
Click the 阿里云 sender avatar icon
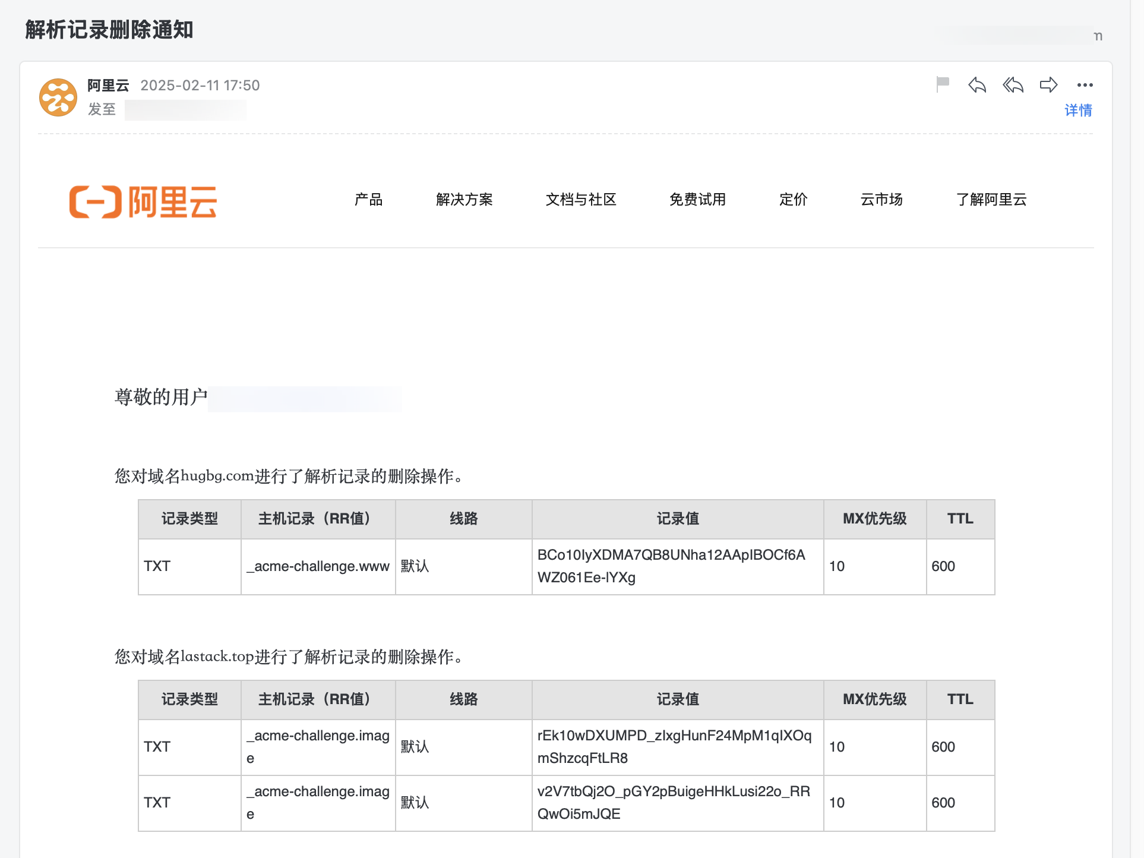click(x=58, y=97)
